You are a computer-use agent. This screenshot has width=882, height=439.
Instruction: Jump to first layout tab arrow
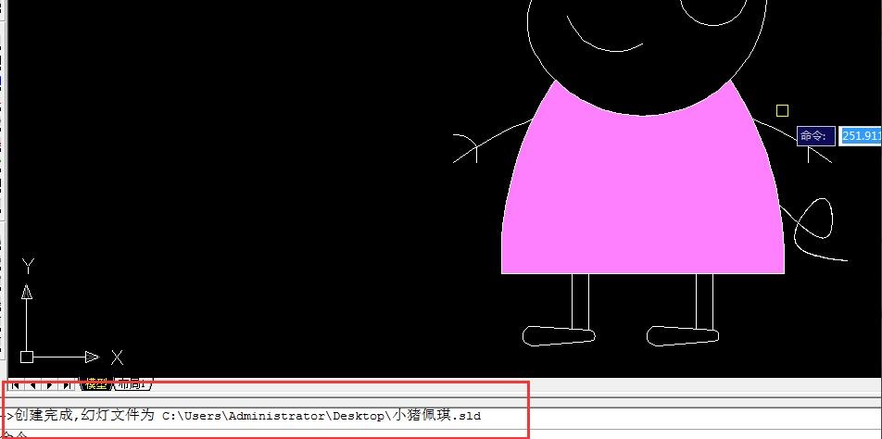[15, 385]
